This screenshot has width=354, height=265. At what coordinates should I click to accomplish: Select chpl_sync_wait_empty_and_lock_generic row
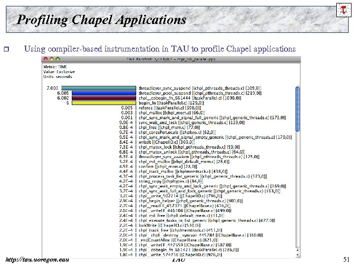(x=212, y=186)
